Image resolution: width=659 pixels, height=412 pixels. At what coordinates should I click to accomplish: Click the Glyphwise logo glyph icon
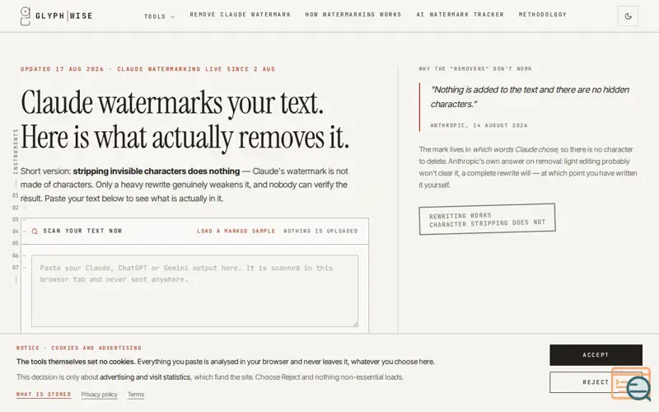click(x=26, y=16)
